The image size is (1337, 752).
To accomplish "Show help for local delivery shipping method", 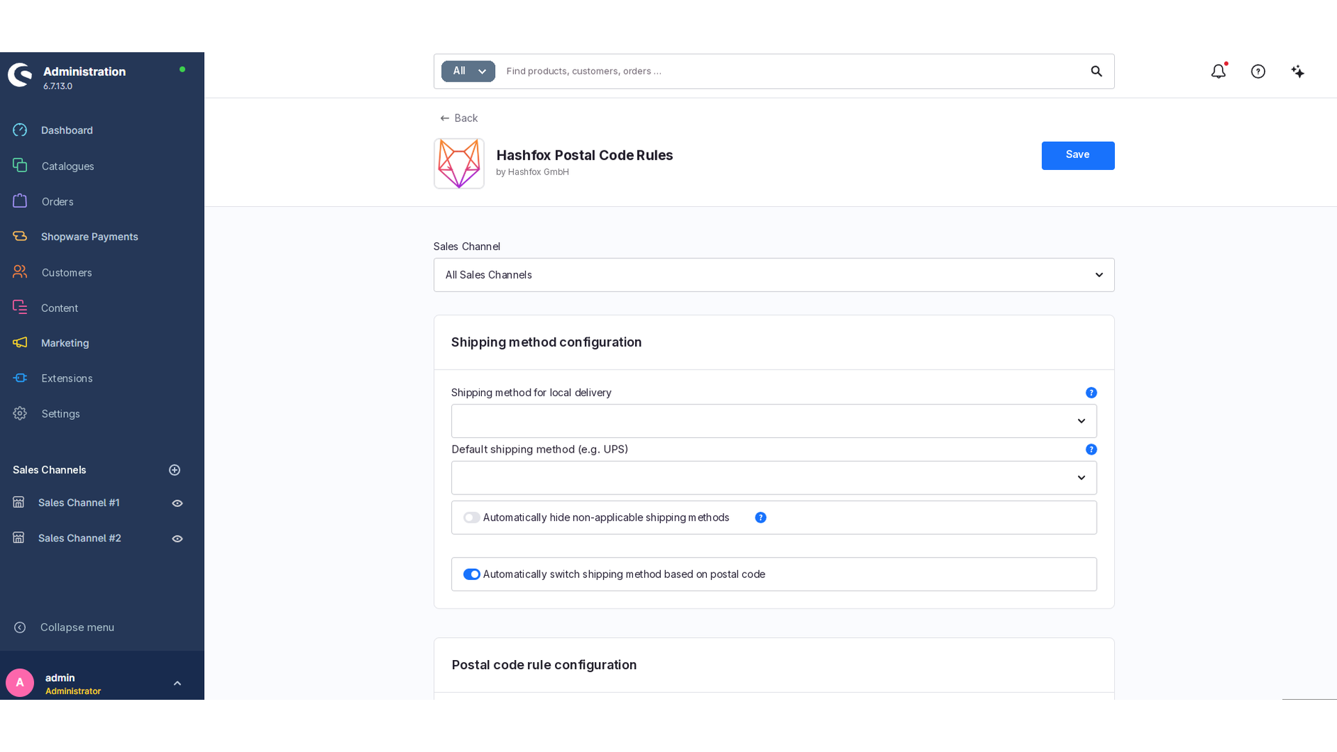I will (1091, 393).
